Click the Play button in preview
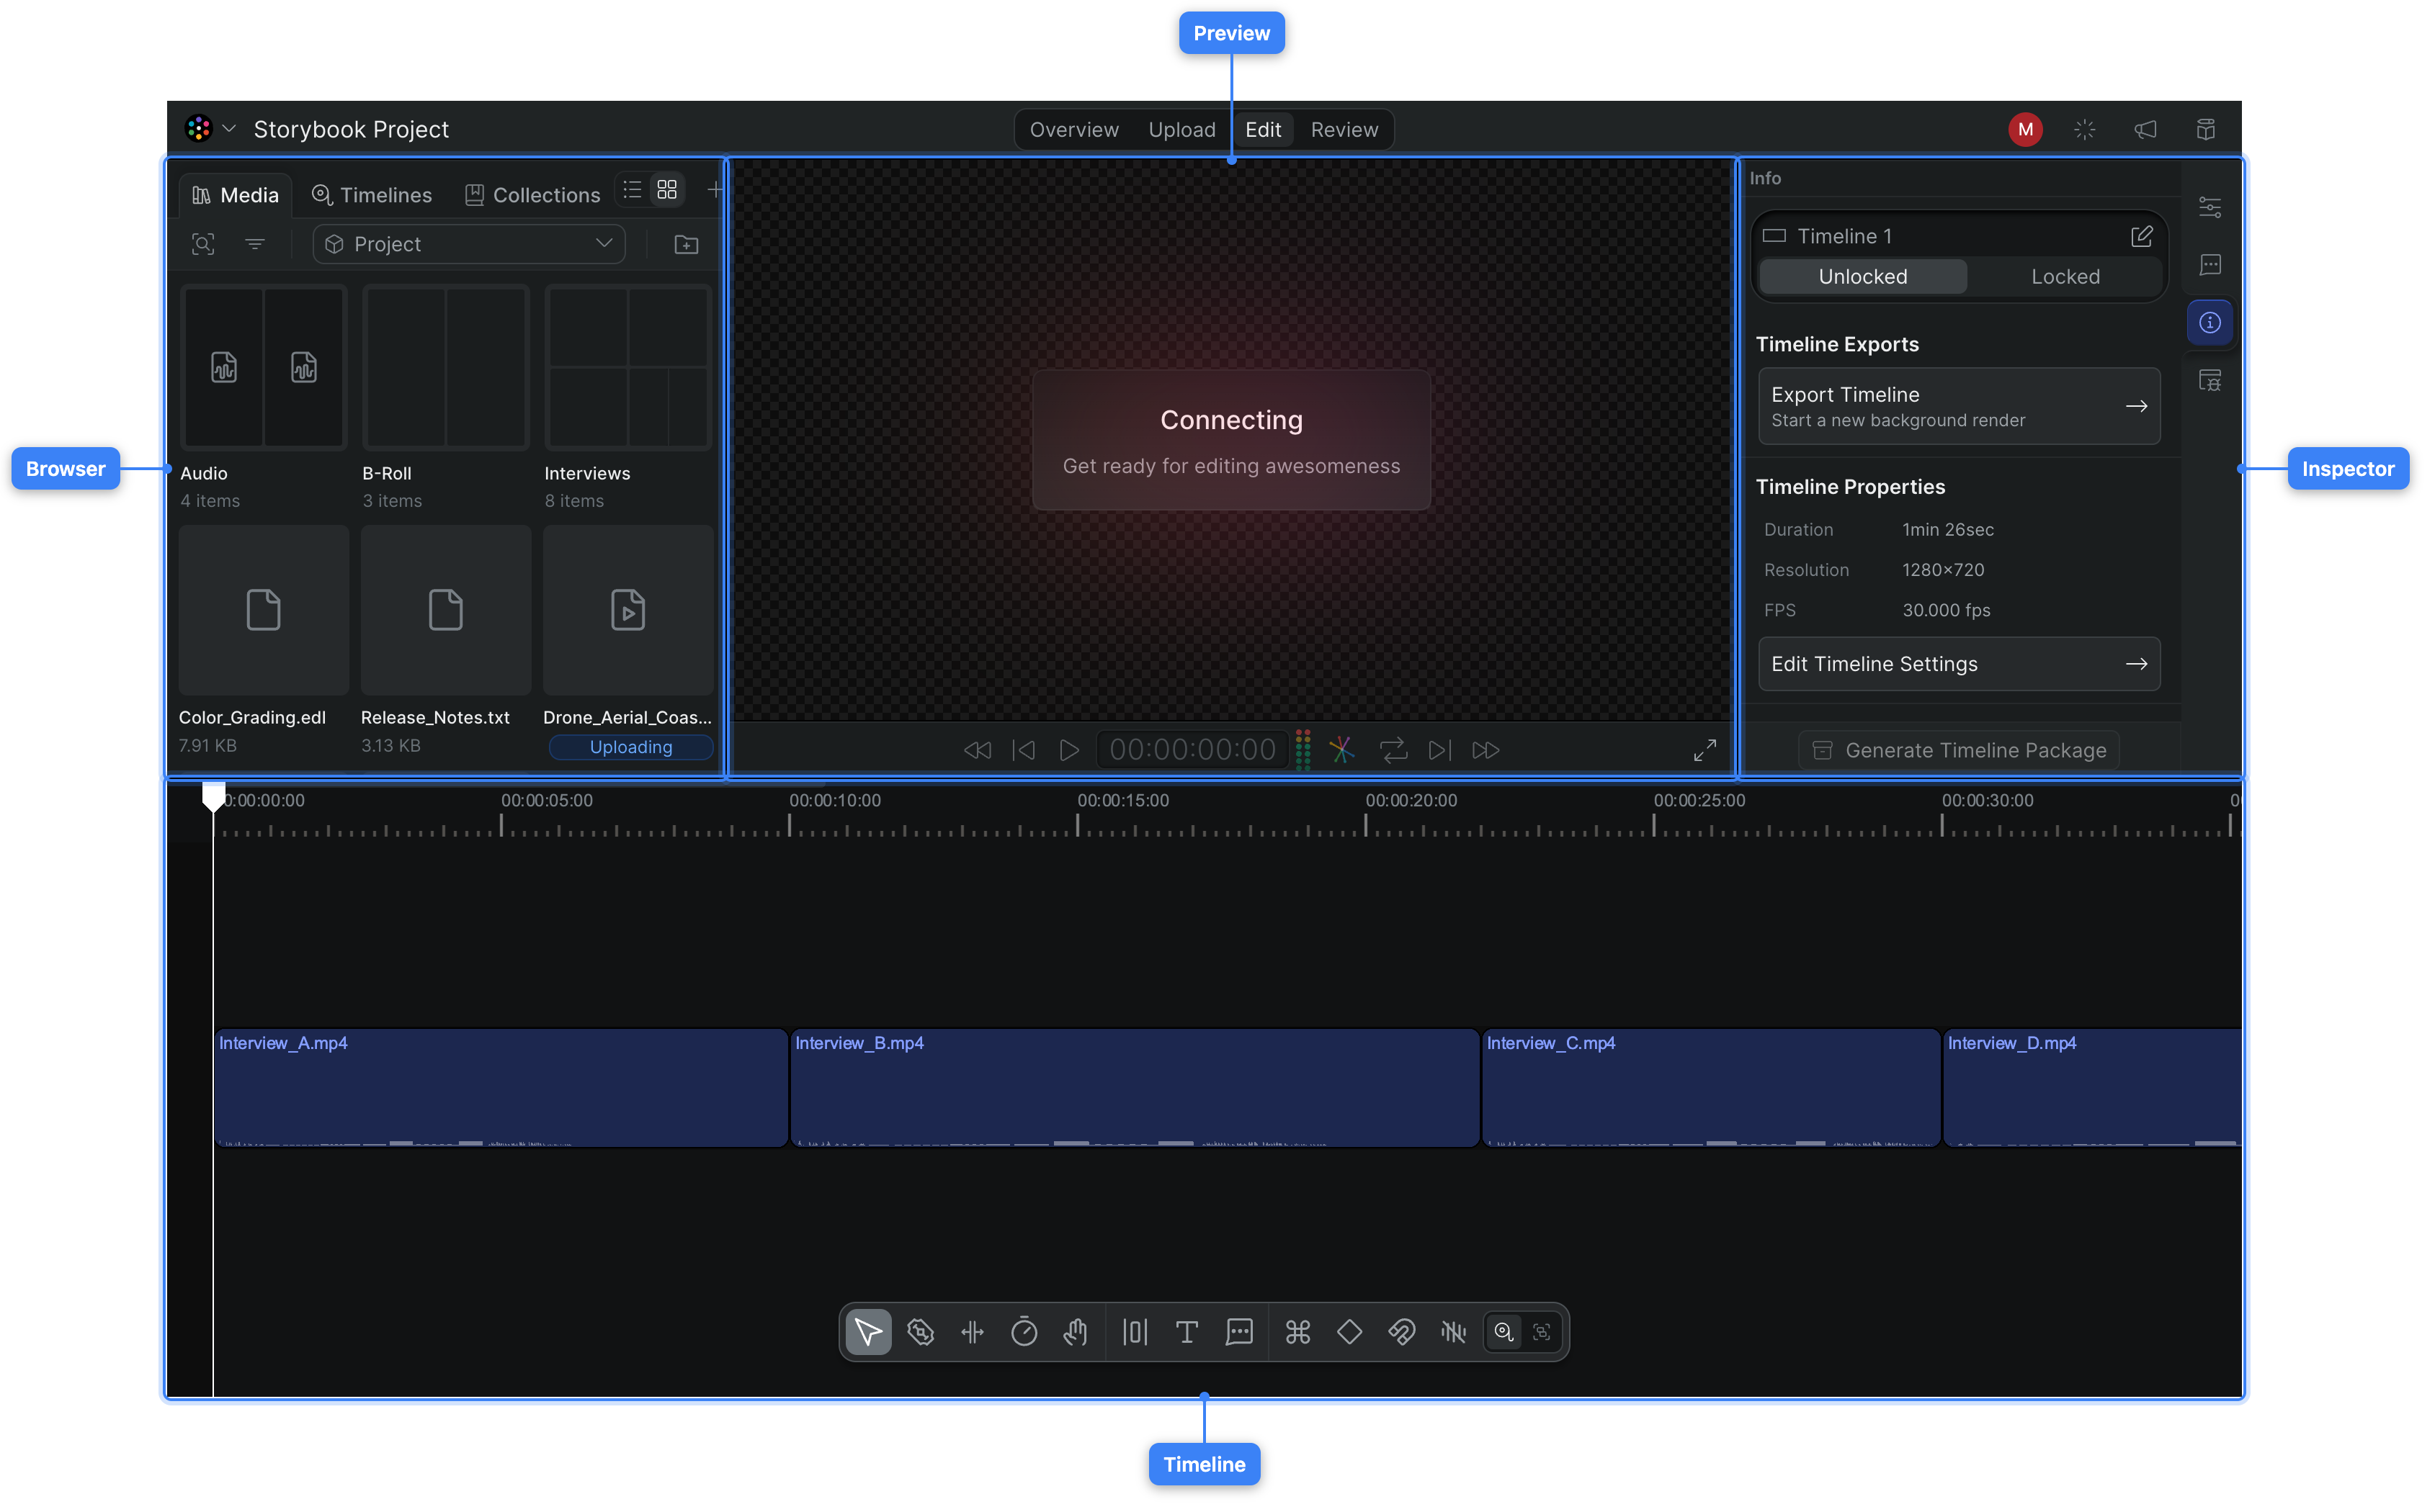The width and height of the screenshot is (2435, 1512). coord(1069,750)
